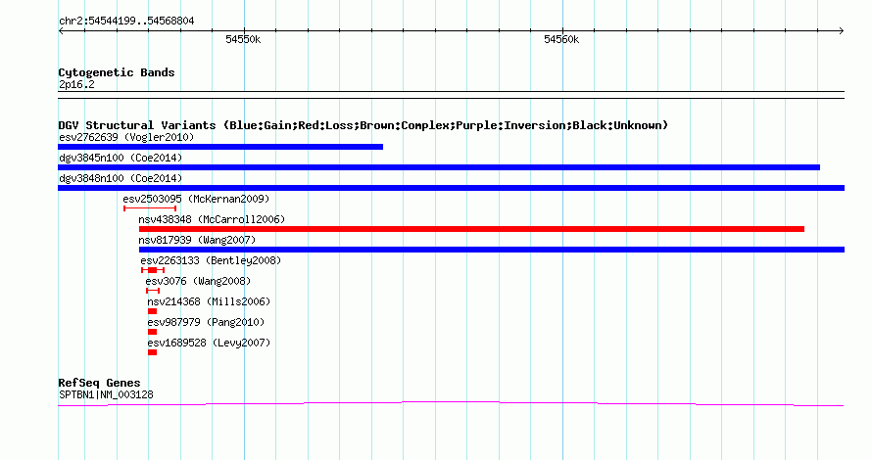Click the left arrowhead of the ruler
Image resolution: width=872 pixels, height=460 pixels.
point(61,31)
